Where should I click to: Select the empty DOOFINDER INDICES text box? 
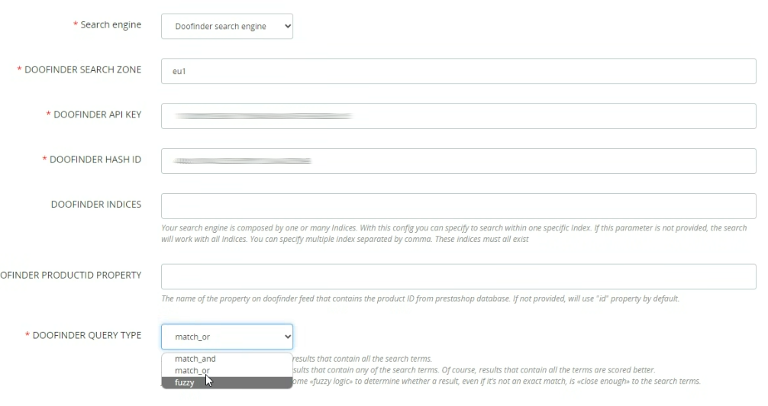point(458,206)
